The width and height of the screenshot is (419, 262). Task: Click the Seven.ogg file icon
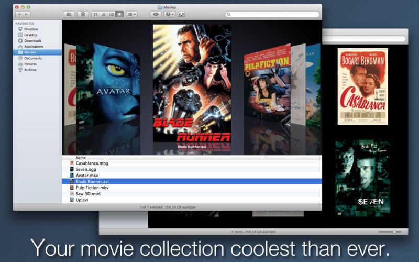[72, 169]
